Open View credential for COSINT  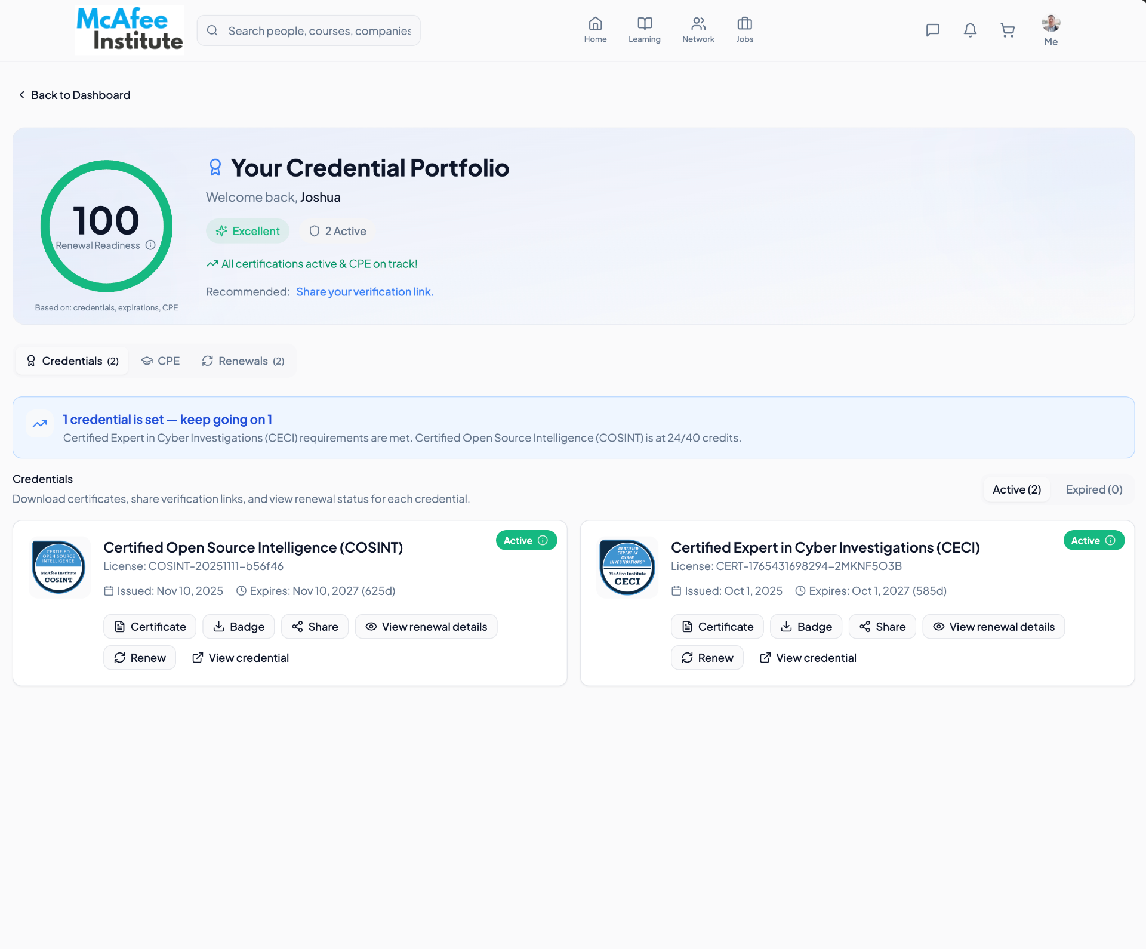pos(241,658)
